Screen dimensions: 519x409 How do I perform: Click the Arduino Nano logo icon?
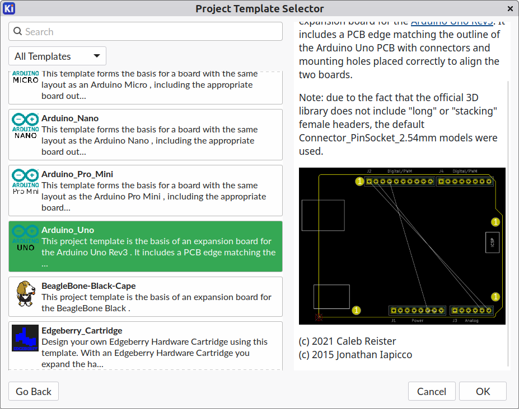pyautogui.click(x=26, y=126)
